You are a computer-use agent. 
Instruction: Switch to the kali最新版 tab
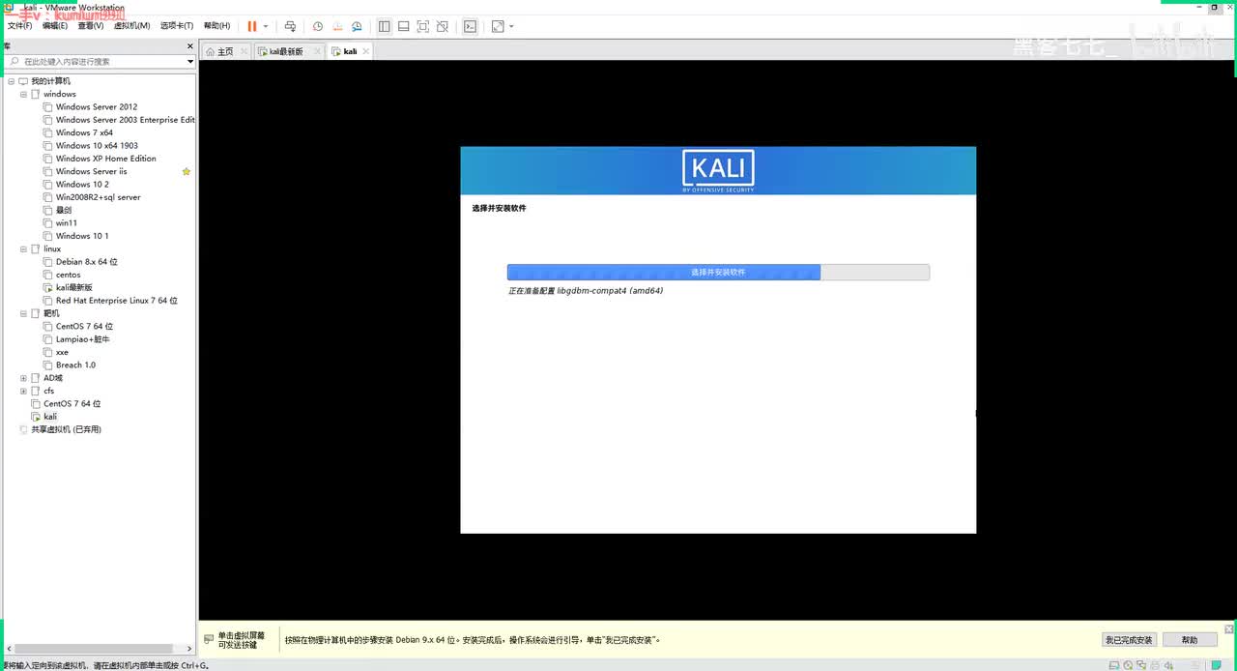pos(286,51)
